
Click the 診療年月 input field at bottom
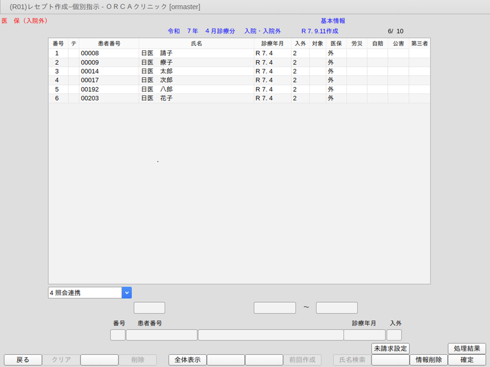coord(364,335)
